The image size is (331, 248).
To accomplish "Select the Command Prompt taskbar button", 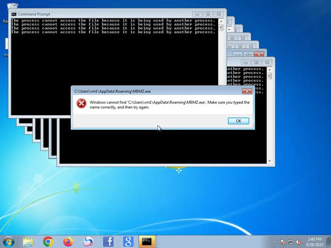I will coord(147,242).
